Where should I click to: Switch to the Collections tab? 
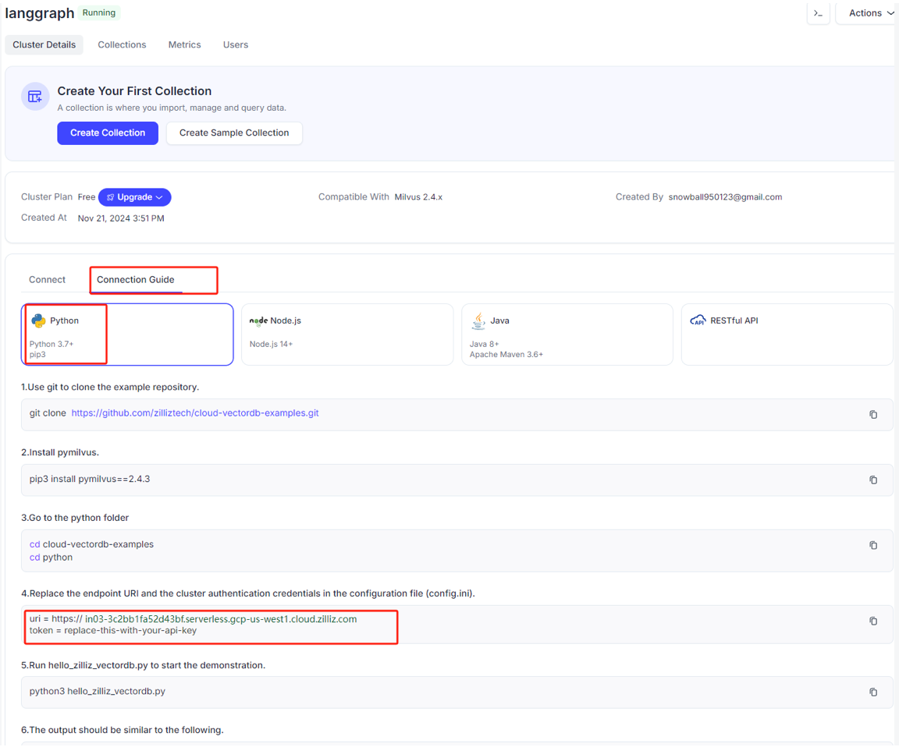pos(122,44)
